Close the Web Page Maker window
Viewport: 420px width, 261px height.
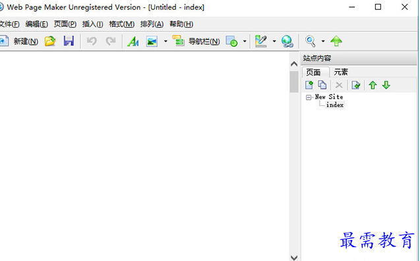click(x=405, y=7)
